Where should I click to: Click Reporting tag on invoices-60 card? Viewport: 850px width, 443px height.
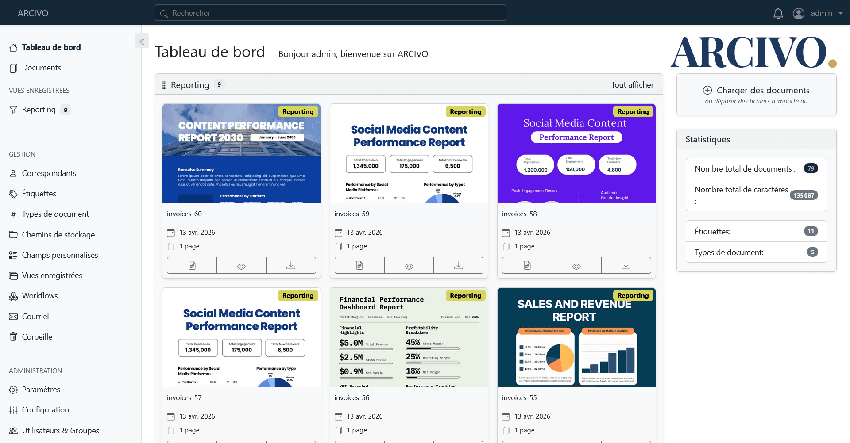298,112
